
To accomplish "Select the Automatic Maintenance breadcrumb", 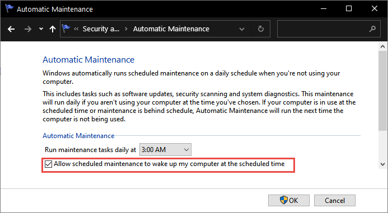I will [x=171, y=29].
